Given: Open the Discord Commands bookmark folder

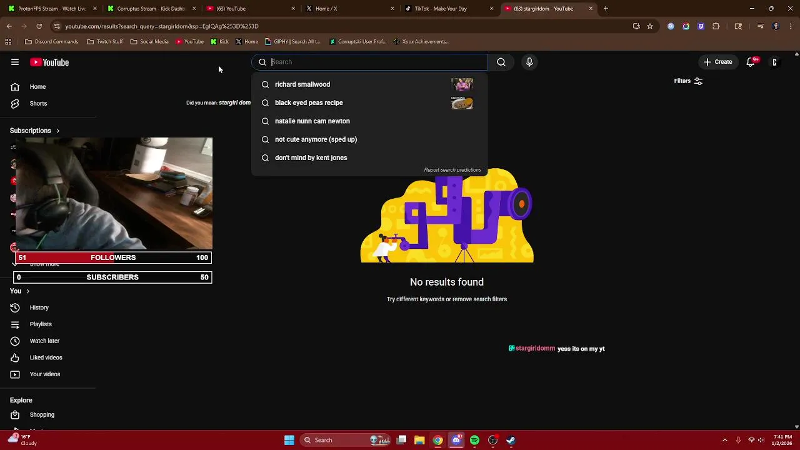Looking at the screenshot, I should point(51,42).
